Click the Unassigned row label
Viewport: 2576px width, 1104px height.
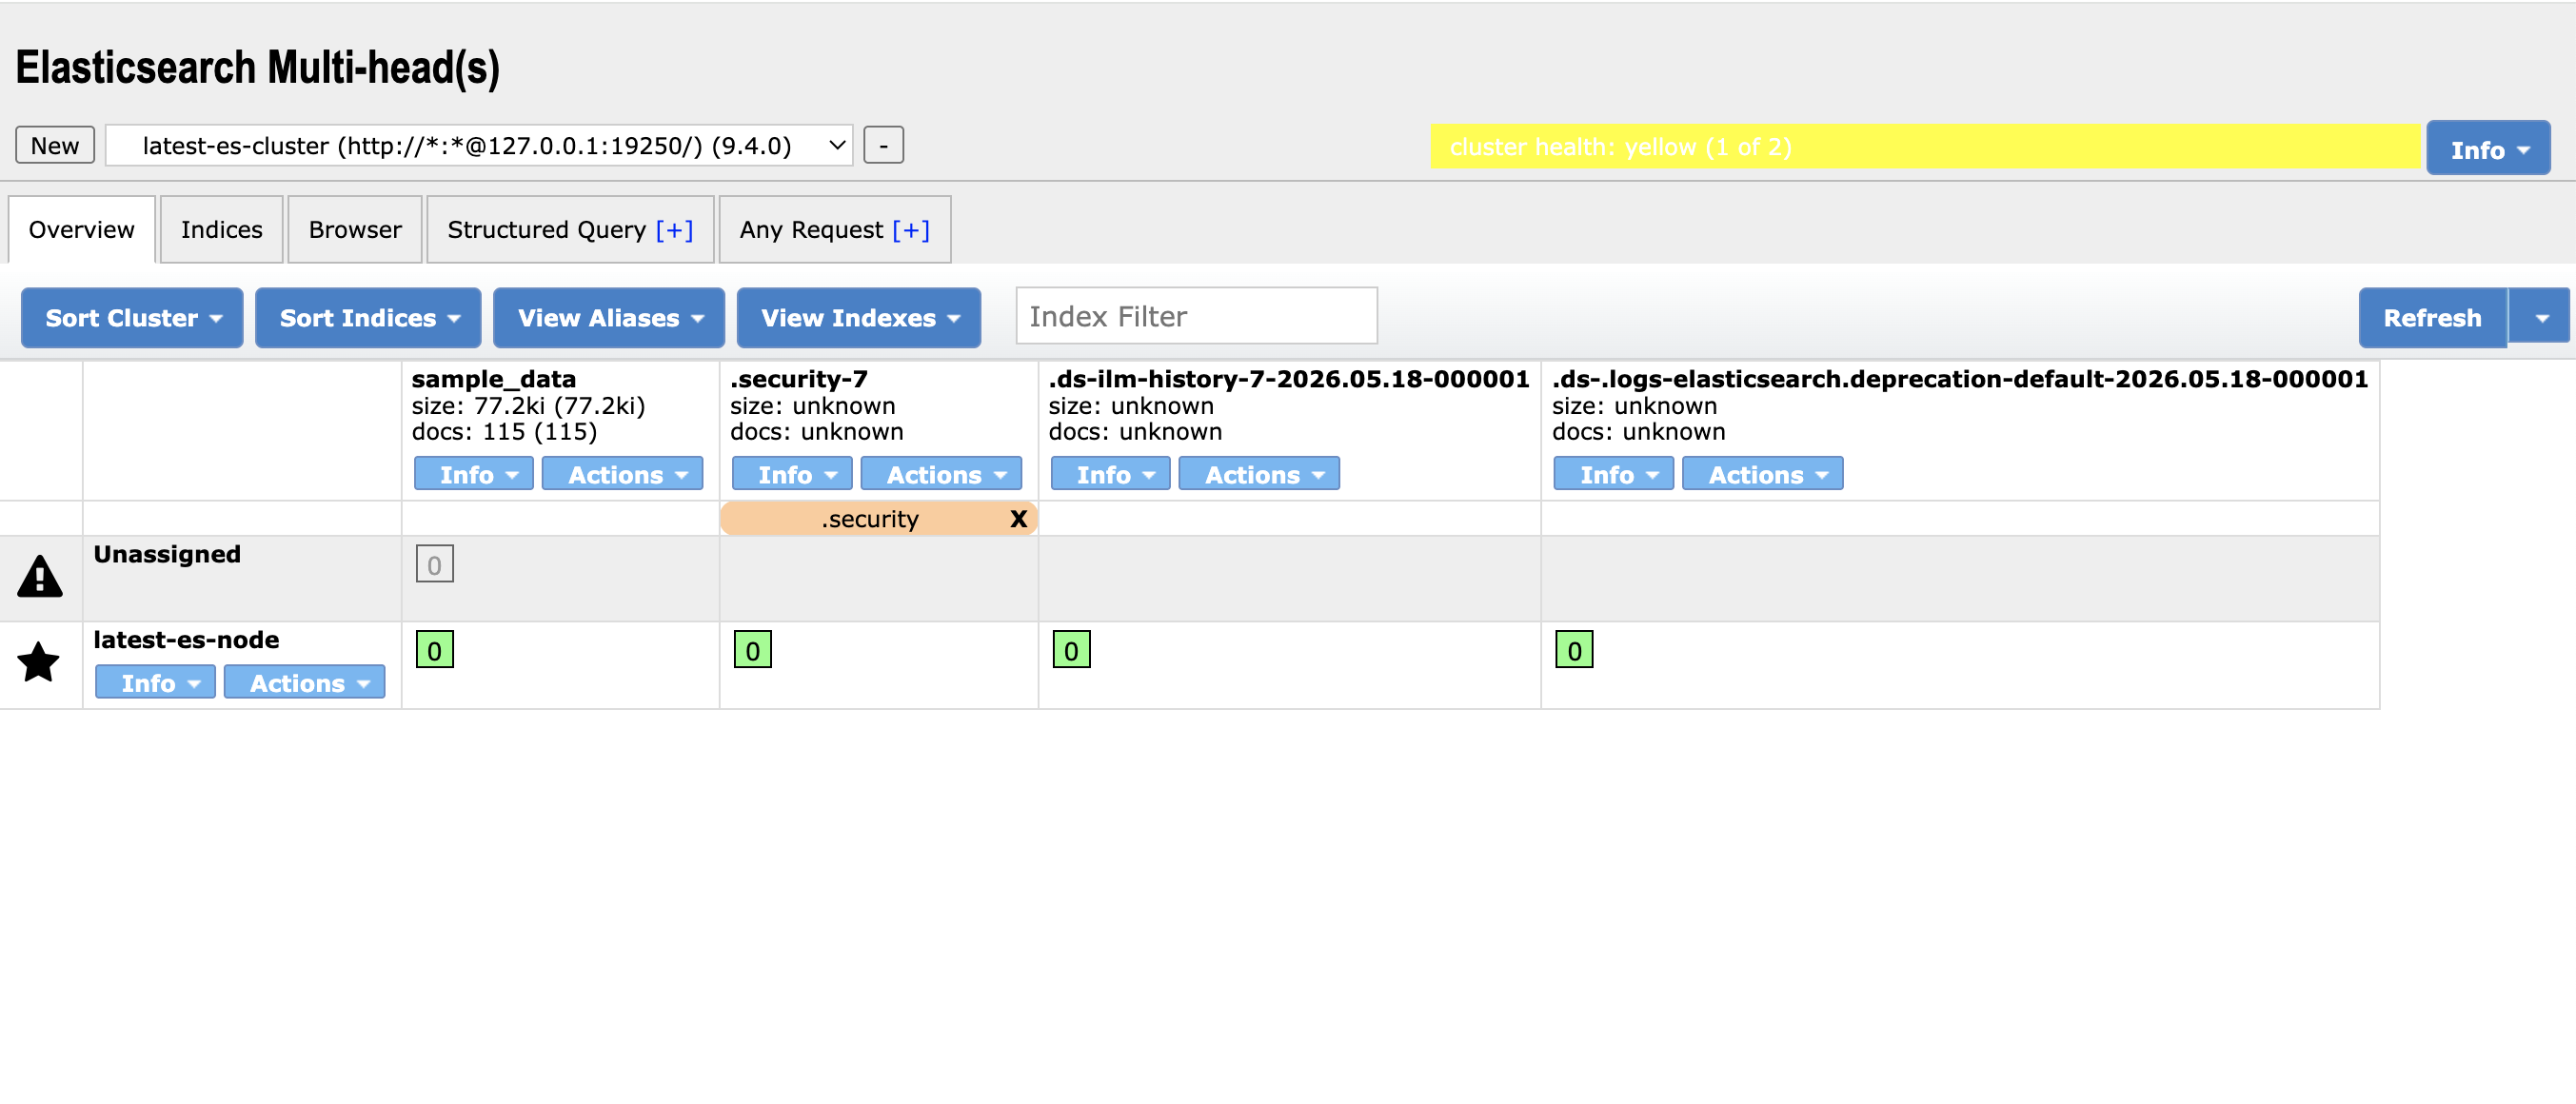167,554
